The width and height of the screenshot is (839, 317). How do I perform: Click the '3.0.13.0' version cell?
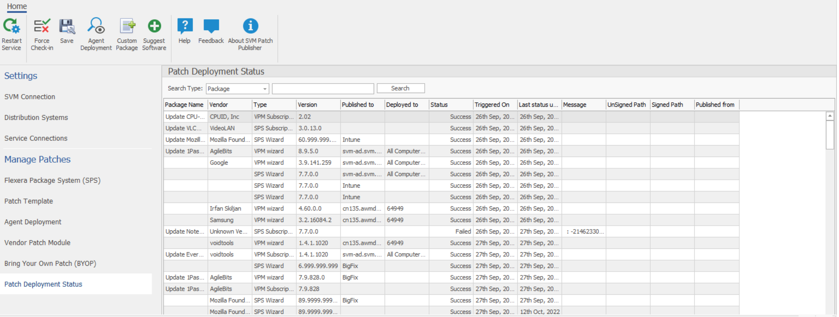point(319,128)
